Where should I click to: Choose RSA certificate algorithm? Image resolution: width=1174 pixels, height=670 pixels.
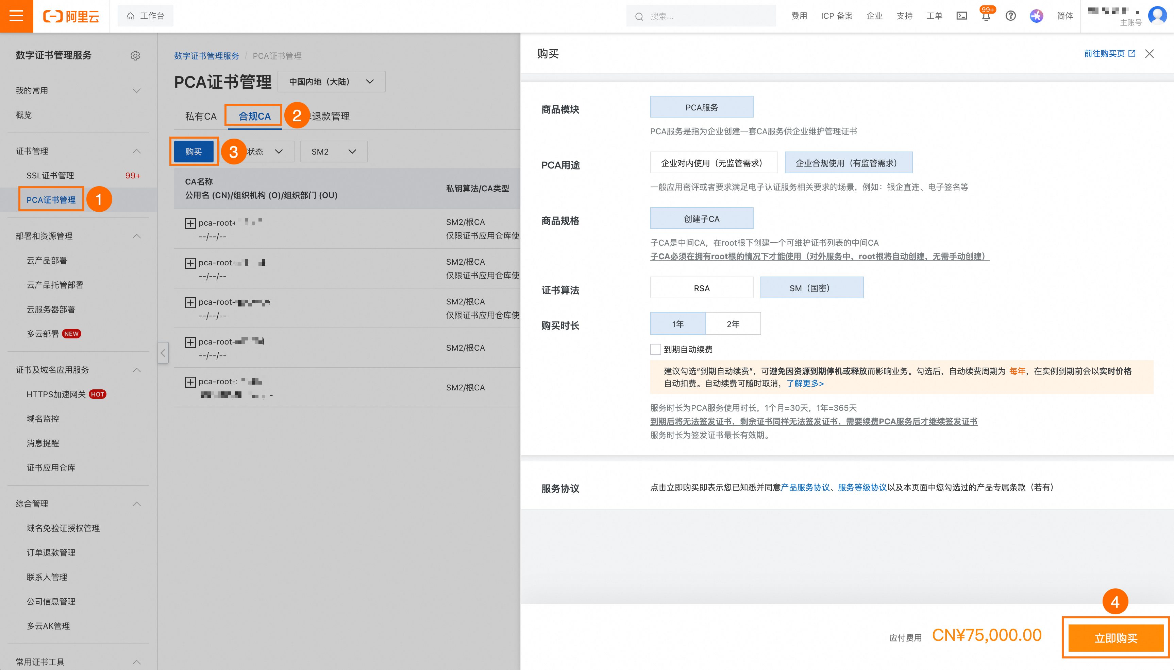702,288
